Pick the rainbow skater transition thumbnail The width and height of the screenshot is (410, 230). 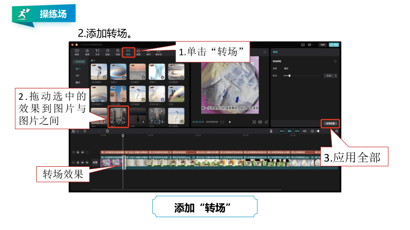176,94
